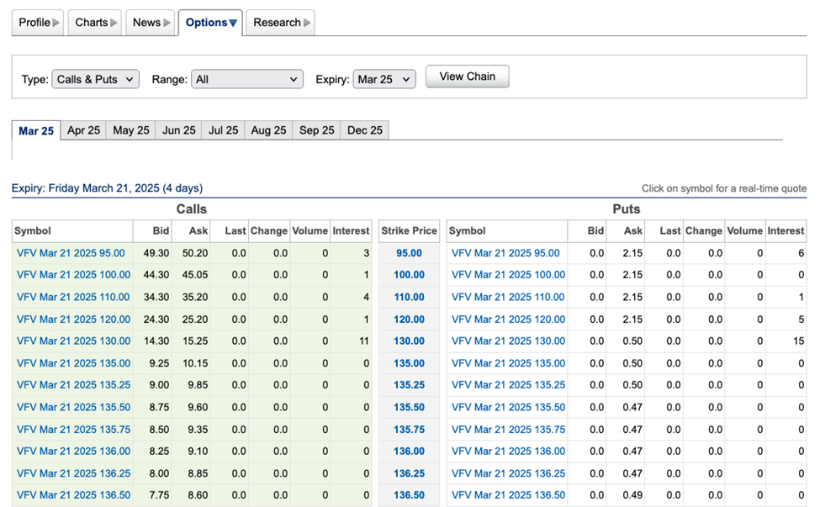Open call symbol VFV Mar 21 2025 136.00
Image resolution: width=820 pixels, height=507 pixels.
click(x=73, y=451)
